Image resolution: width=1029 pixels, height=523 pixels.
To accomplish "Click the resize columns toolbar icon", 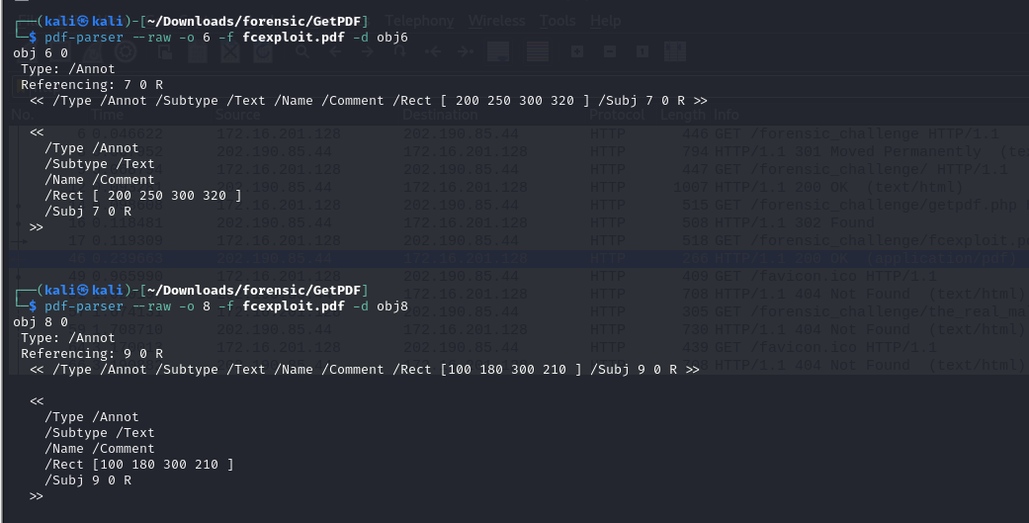I will coord(675,51).
